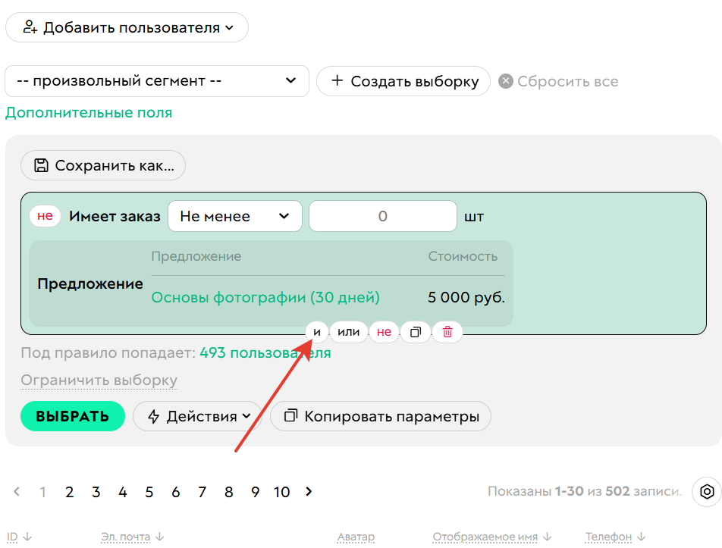Screen dimensions: 722x548
Task: Duplicate the rule using the copy icon
Action: click(415, 332)
